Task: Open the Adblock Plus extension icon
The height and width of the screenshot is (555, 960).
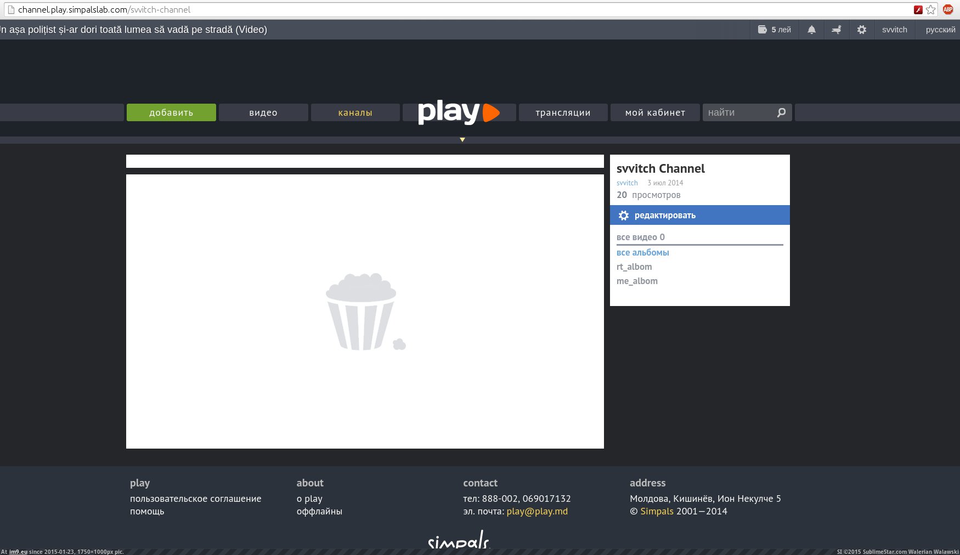Action: (x=948, y=9)
